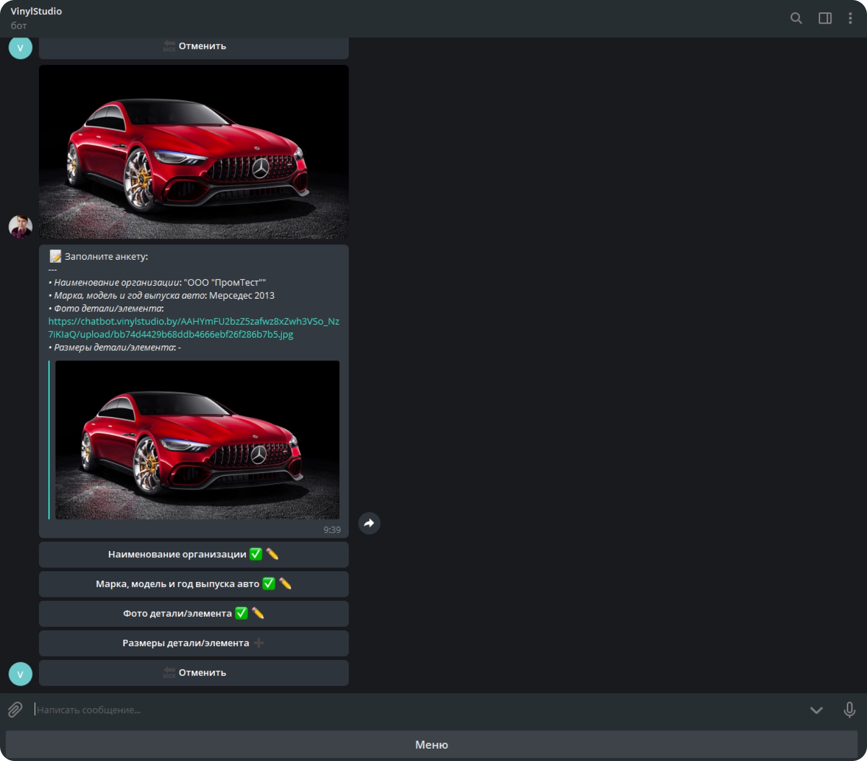Click the top Отменить button
Screen dimensions: 867x761
pos(194,48)
